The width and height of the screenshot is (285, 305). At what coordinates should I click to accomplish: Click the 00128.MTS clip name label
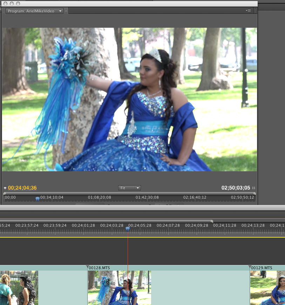[99, 268]
